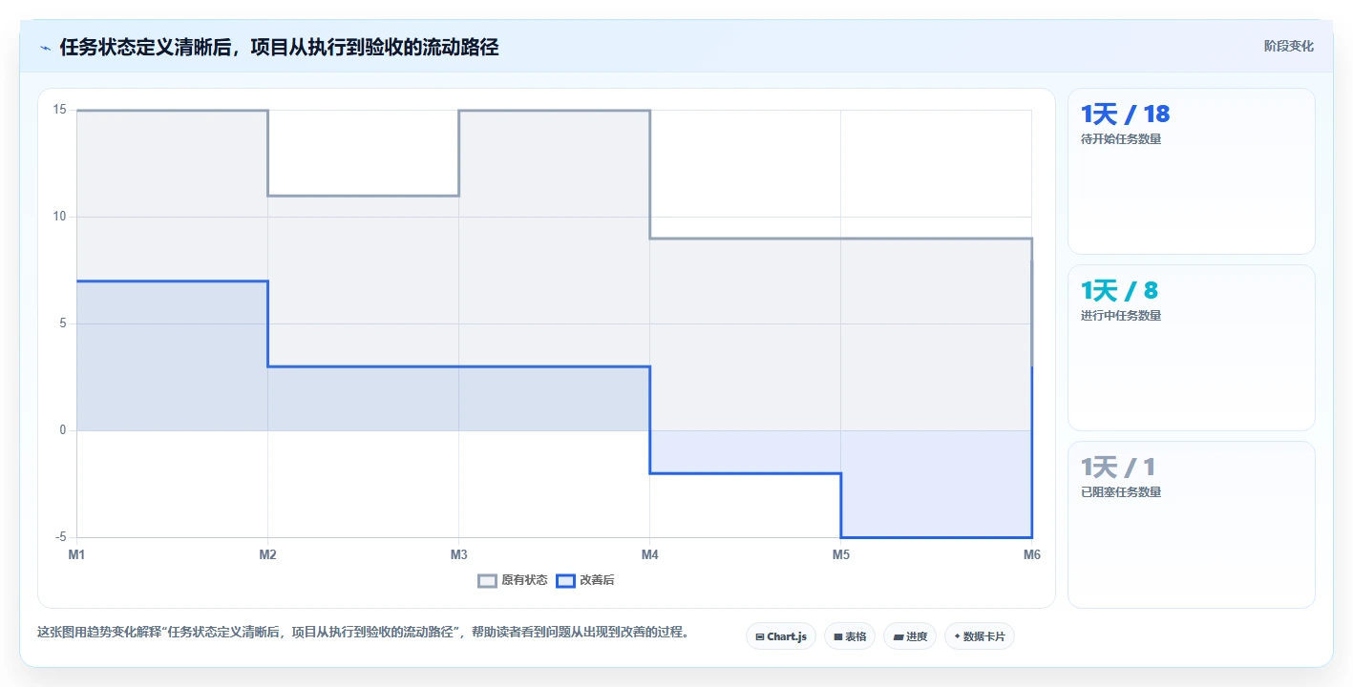This screenshot has width=1353, height=687.
Task: Click the 数据卡片 tag
Action: point(979,636)
